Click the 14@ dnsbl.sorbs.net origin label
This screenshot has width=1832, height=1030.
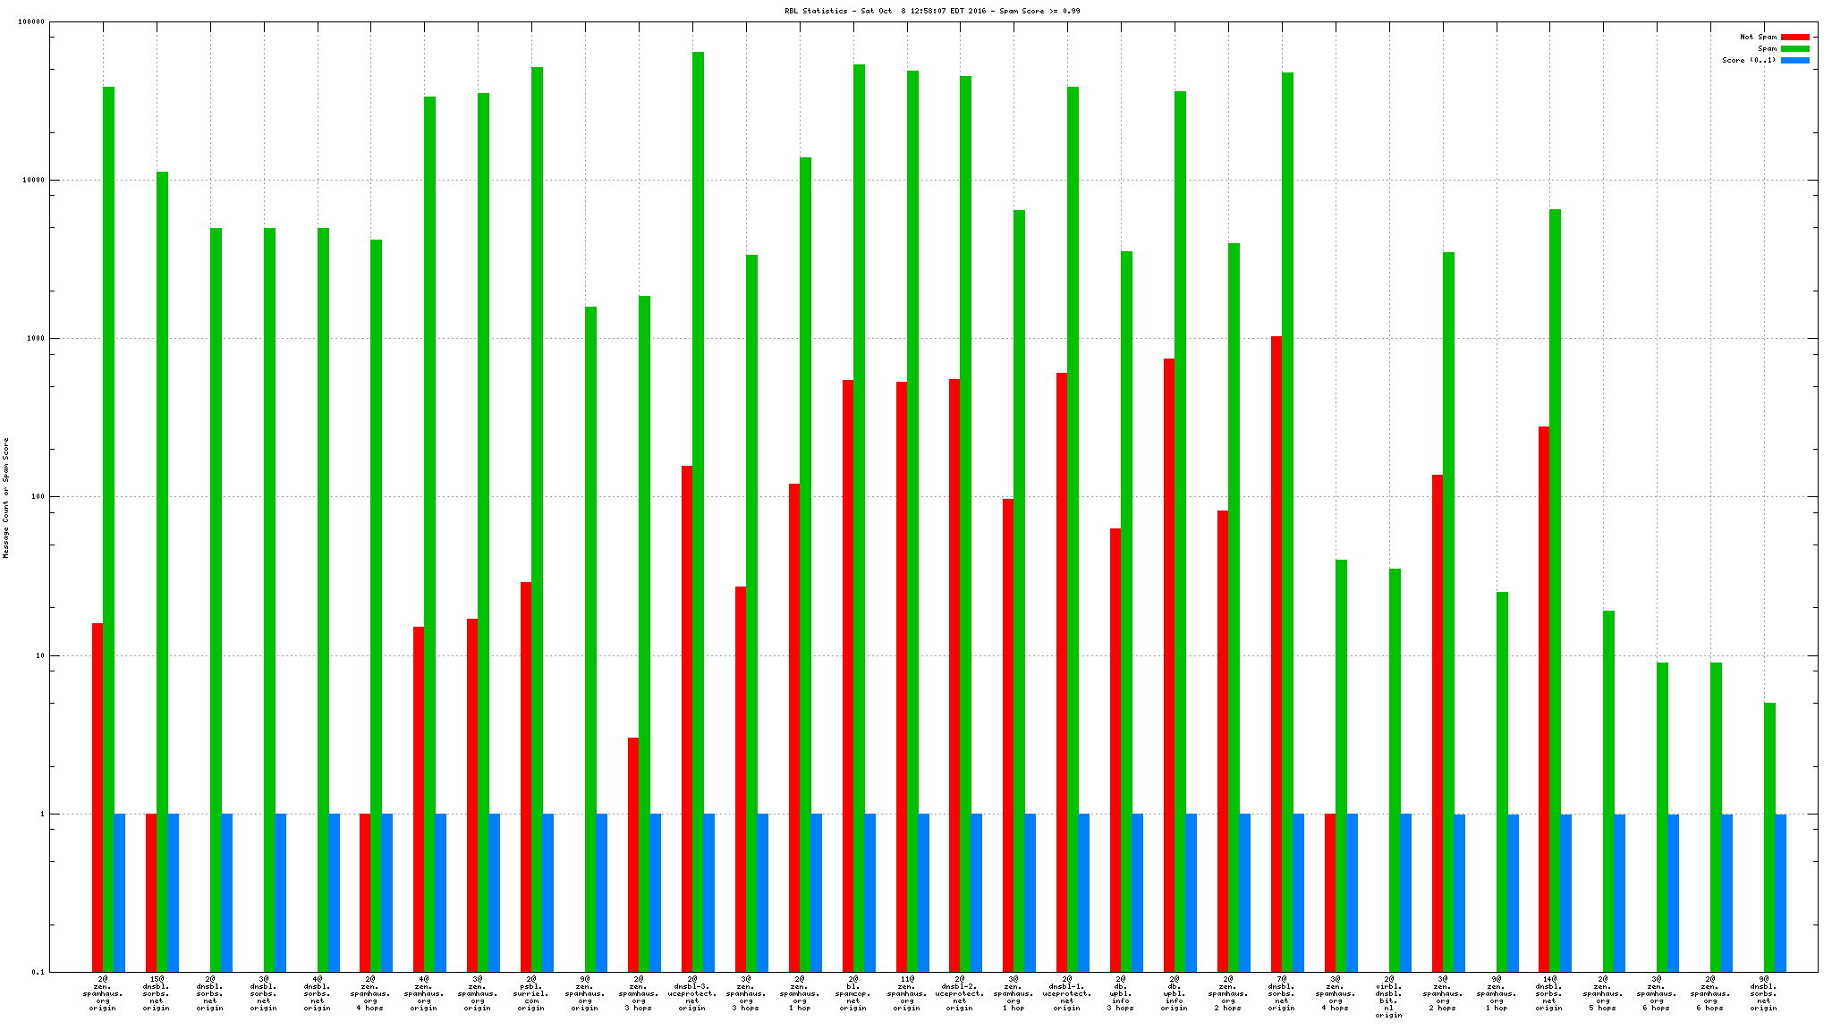coord(1548,993)
